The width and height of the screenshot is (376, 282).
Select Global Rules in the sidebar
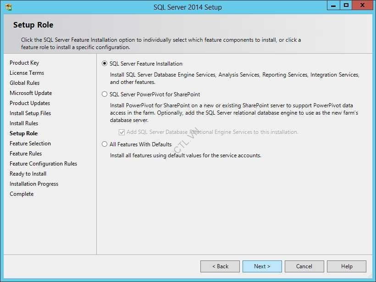point(24,83)
